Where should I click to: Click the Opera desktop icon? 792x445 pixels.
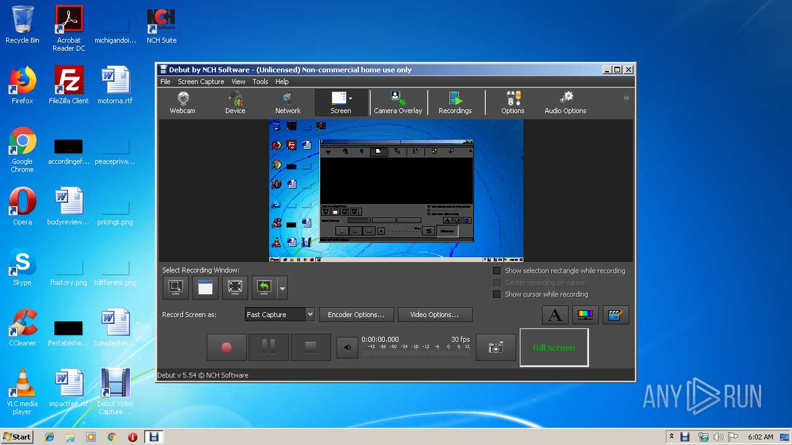[x=22, y=206]
